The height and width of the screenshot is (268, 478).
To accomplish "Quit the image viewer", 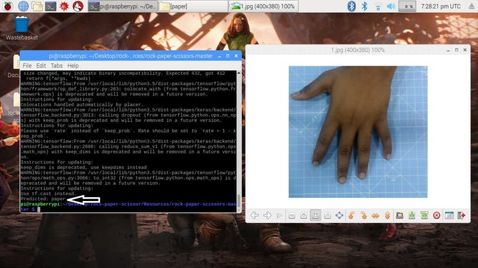I will click(x=461, y=215).
